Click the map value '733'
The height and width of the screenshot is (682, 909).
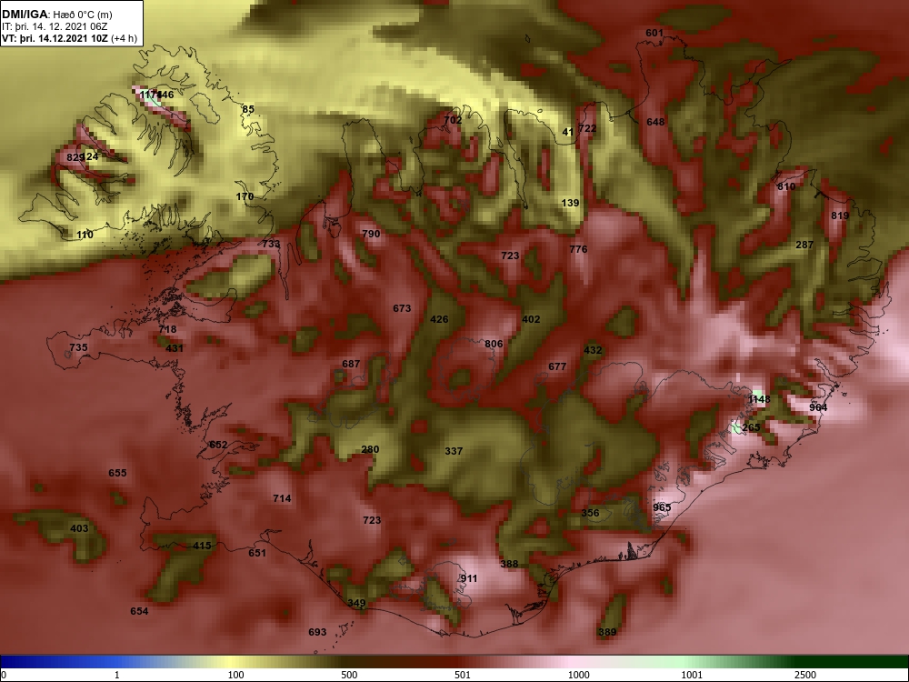tap(271, 244)
